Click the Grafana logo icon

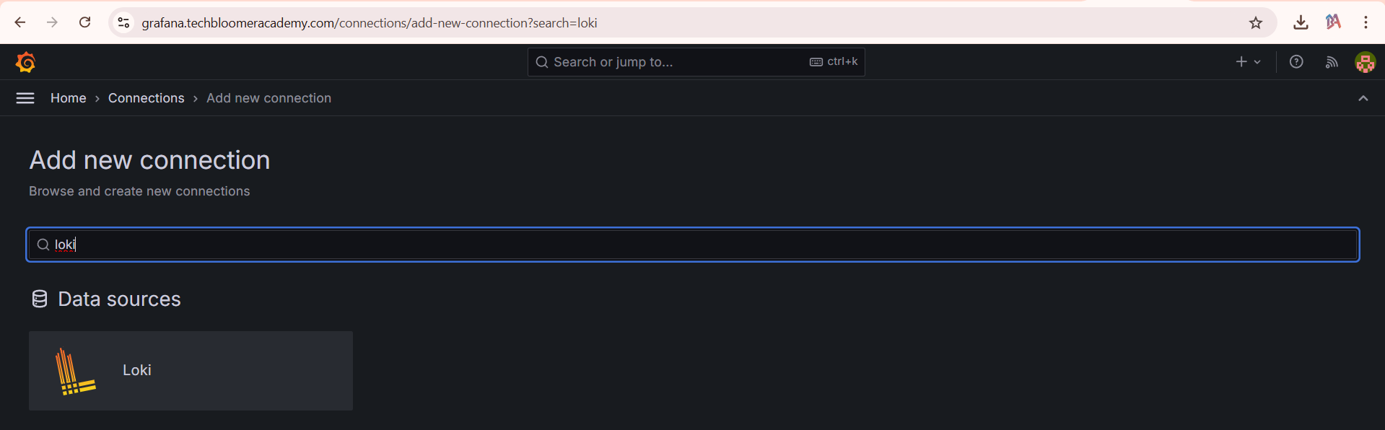pyautogui.click(x=26, y=63)
